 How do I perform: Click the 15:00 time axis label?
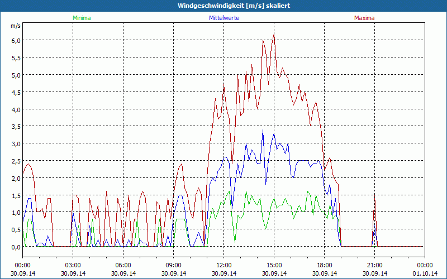pos(274,266)
